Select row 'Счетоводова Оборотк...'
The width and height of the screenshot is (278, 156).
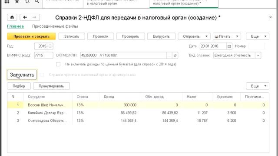(x=138, y=120)
